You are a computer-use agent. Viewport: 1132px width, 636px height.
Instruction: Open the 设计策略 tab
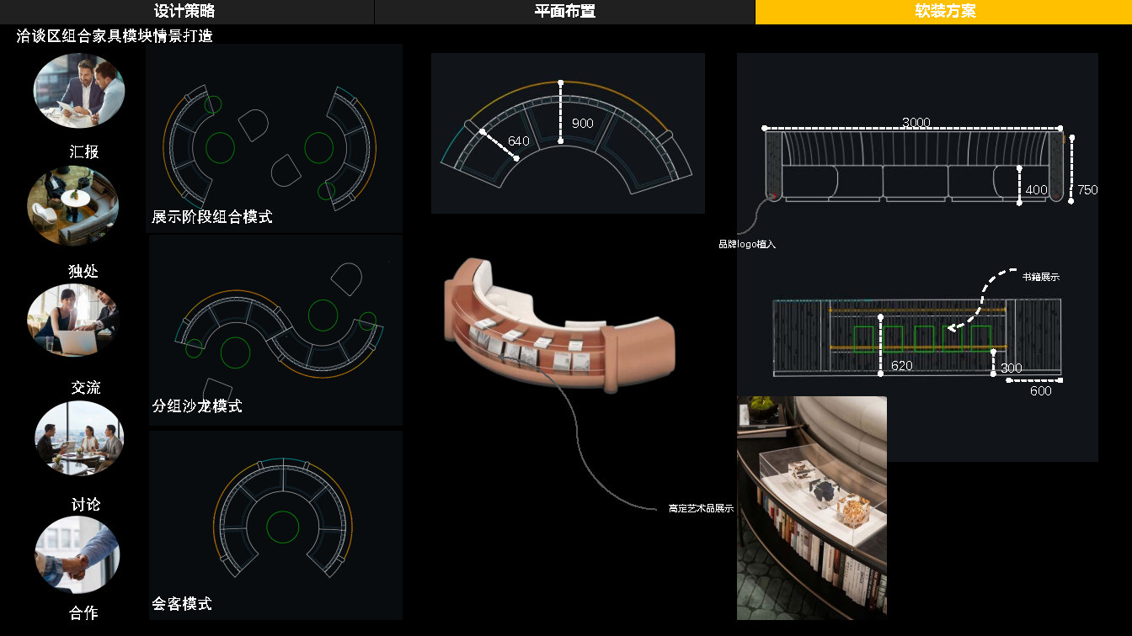[185, 12]
